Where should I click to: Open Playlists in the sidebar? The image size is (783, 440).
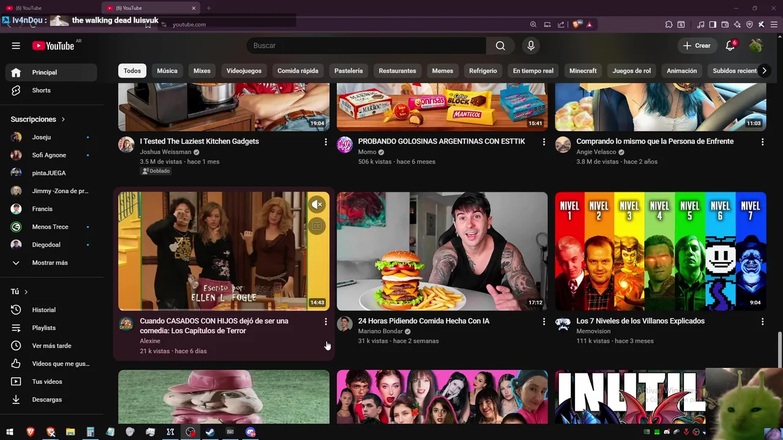[51, 328]
